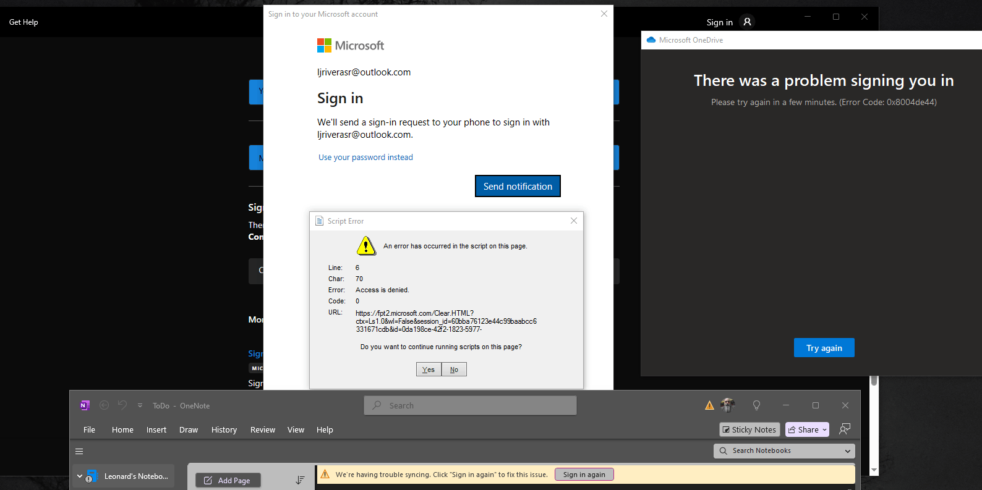This screenshot has width=982, height=490.
Task: Click the OneNote app logo icon
Action: click(85, 405)
